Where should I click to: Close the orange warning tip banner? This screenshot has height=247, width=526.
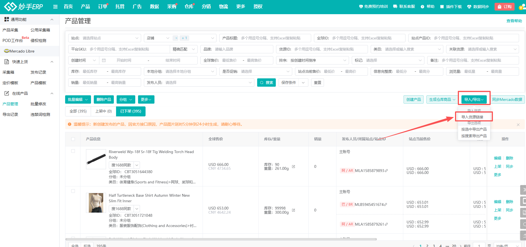point(518,125)
